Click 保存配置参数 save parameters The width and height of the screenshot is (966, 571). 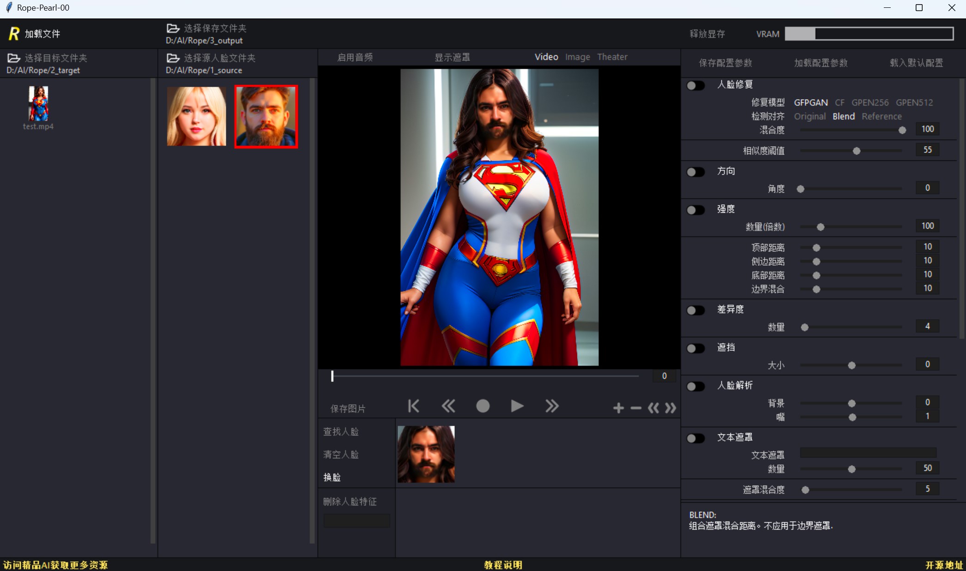tap(725, 63)
